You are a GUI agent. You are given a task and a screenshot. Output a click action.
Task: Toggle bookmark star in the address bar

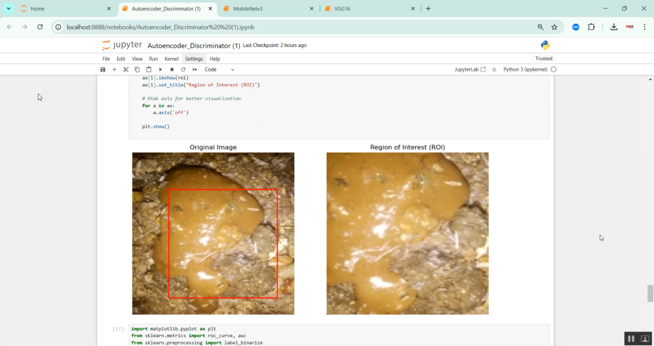point(554,27)
